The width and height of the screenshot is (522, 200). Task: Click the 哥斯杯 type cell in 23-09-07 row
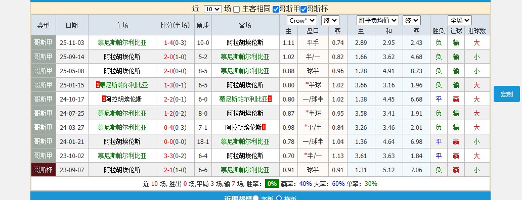(x=43, y=170)
